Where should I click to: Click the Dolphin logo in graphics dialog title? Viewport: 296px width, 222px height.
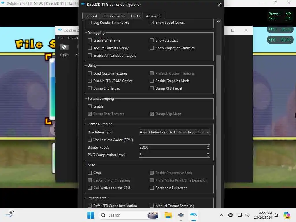tap(83, 4)
